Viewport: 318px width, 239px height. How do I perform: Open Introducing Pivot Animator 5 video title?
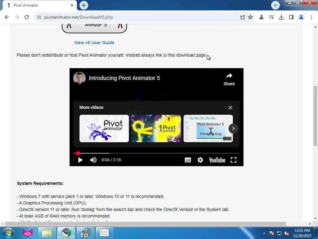point(124,78)
